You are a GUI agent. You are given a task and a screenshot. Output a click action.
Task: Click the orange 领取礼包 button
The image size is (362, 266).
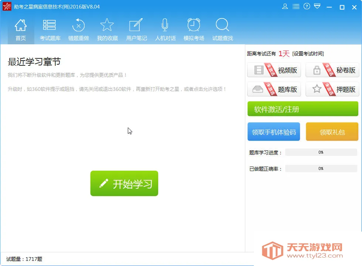point(332,132)
